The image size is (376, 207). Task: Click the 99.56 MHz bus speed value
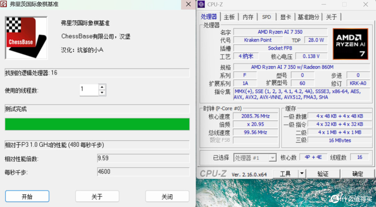click(x=256, y=132)
